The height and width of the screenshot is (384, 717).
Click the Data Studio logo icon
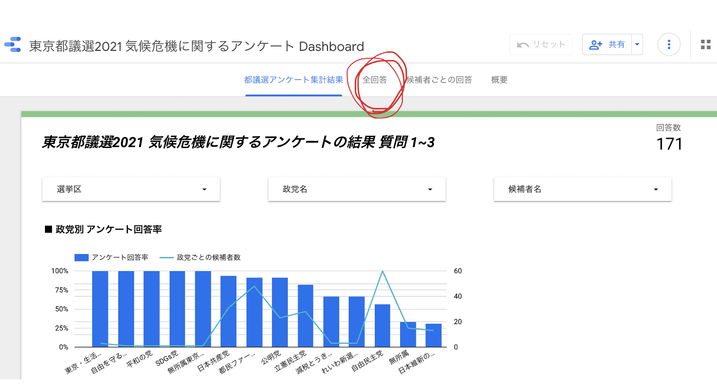coord(12,44)
